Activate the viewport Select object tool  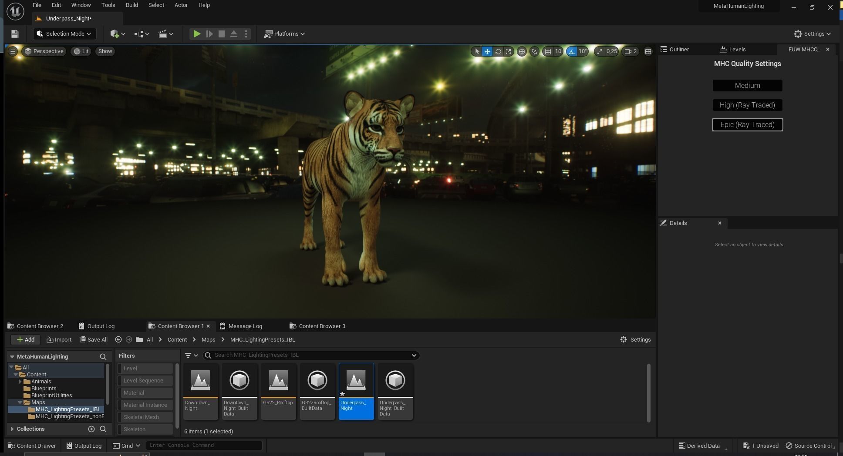click(477, 51)
